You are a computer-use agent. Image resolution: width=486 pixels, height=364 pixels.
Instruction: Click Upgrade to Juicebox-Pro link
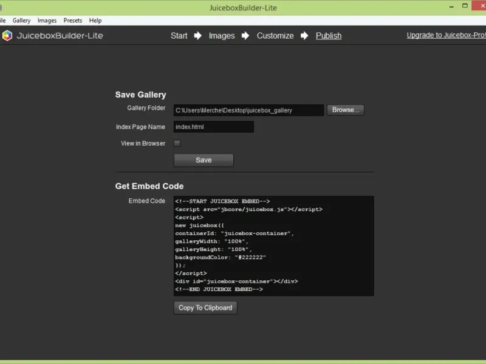(x=447, y=35)
